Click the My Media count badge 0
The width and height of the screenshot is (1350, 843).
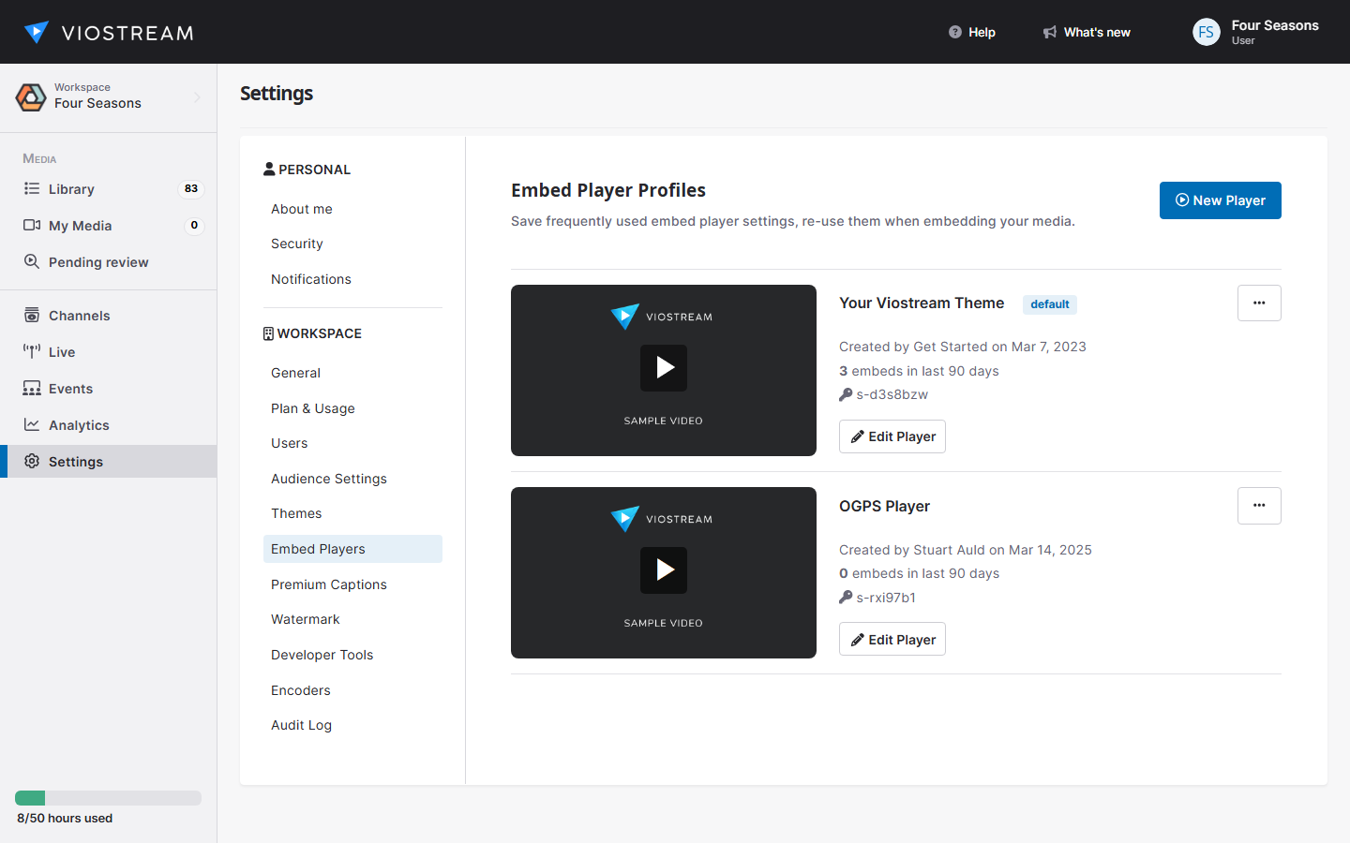(x=194, y=225)
